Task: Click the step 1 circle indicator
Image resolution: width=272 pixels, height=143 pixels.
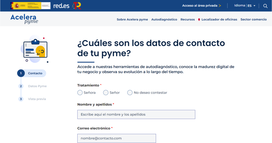Action: pyautogui.click(x=21, y=73)
